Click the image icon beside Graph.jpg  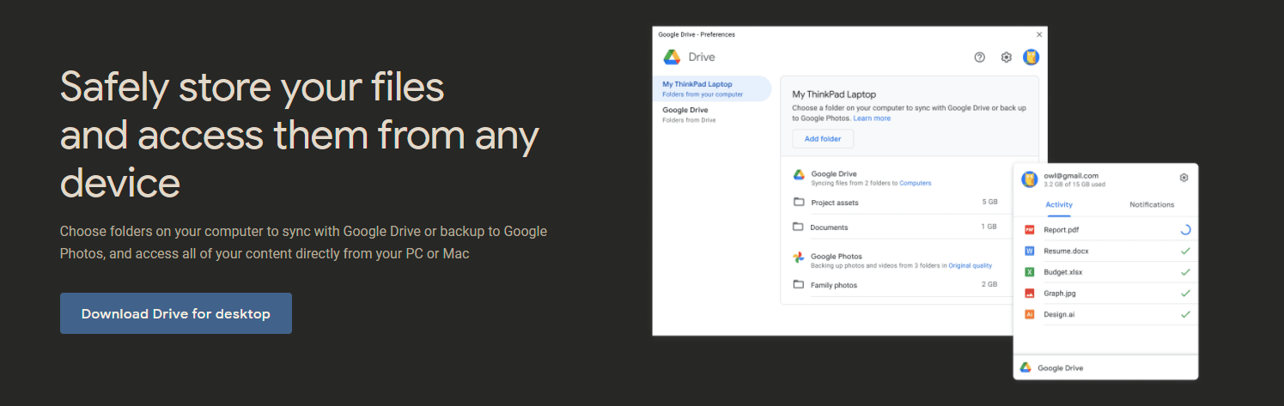coord(1029,294)
